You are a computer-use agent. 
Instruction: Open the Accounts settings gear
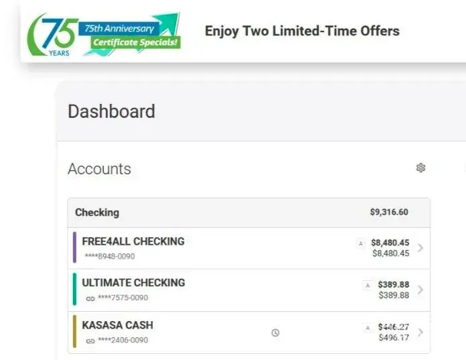421,168
